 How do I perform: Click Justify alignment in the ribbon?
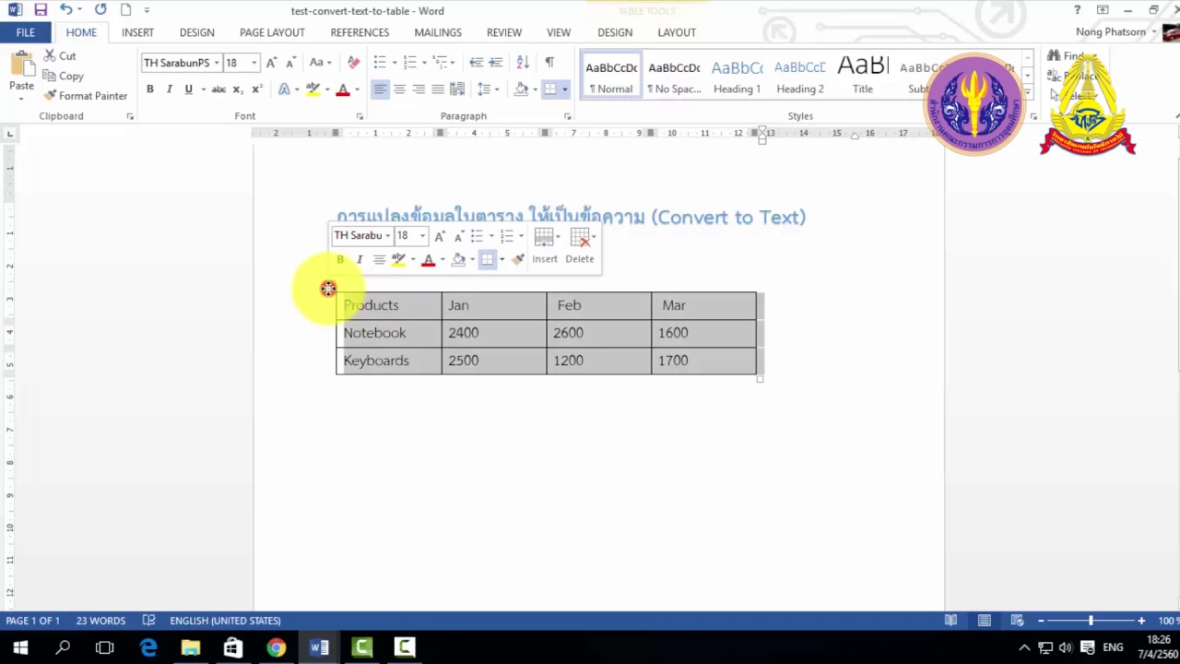coord(438,89)
